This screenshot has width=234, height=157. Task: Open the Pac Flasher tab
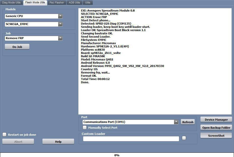coord(57,3)
